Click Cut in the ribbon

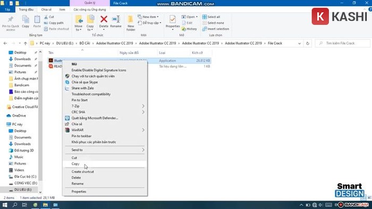click(x=49, y=17)
